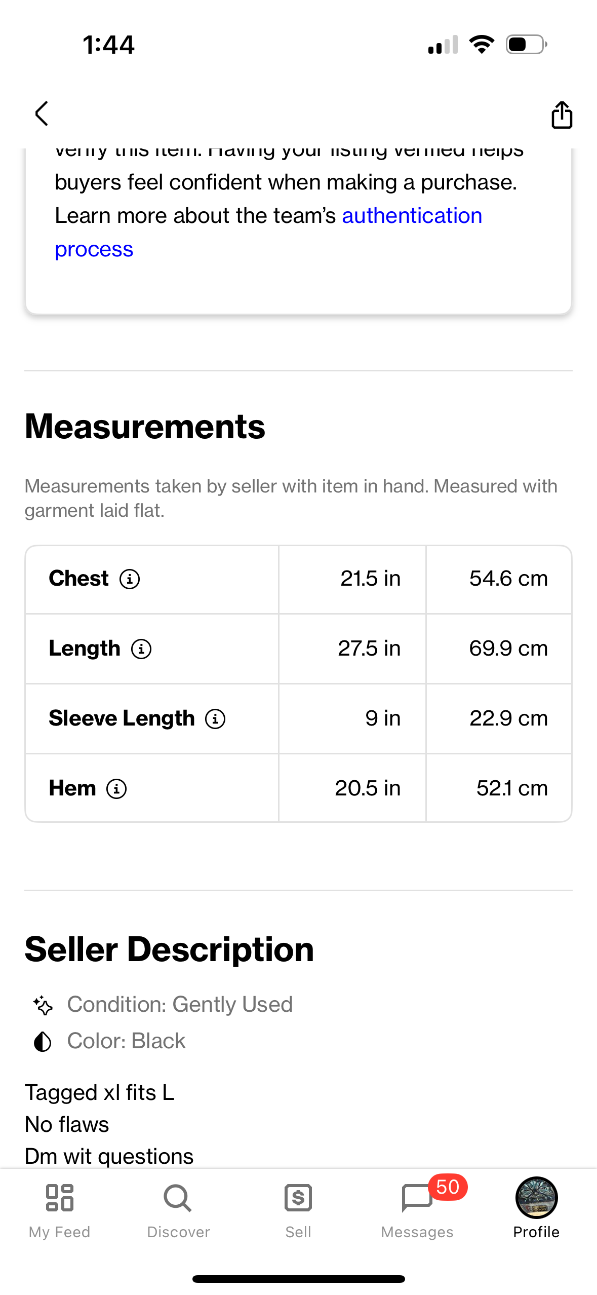Viewport: 597px width, 1295px height.
Task: Tap the back chevron arrow
Action: tap(42, 113)
